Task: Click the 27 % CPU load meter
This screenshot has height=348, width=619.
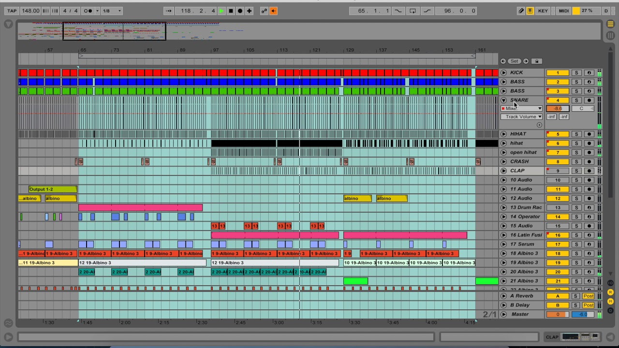Action: click(587, 11)
